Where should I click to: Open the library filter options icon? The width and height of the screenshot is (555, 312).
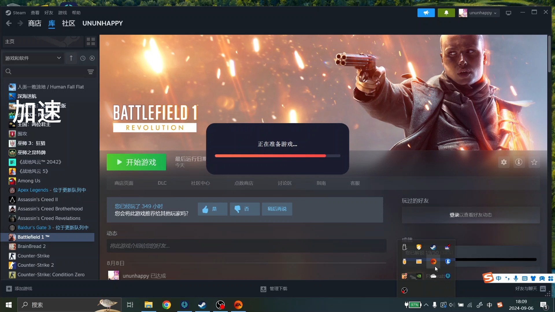90,72
